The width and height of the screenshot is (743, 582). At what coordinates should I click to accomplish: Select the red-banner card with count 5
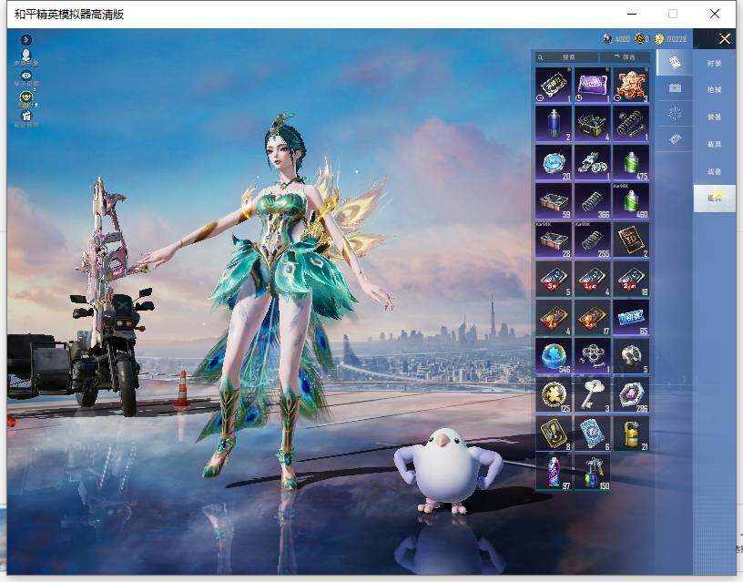(x=554, y=279)
